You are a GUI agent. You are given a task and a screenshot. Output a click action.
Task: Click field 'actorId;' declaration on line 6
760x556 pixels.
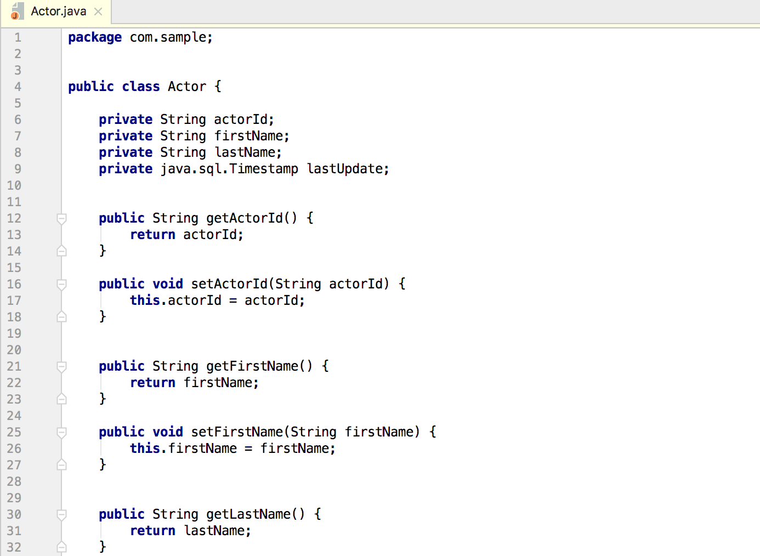(x=244, y=120)
